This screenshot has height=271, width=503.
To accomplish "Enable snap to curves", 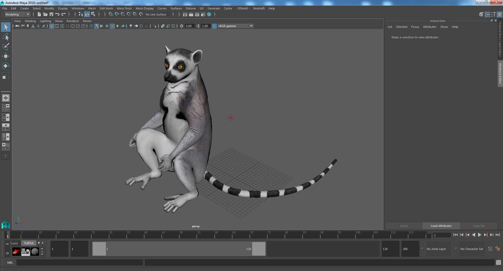I will point(117,14).
